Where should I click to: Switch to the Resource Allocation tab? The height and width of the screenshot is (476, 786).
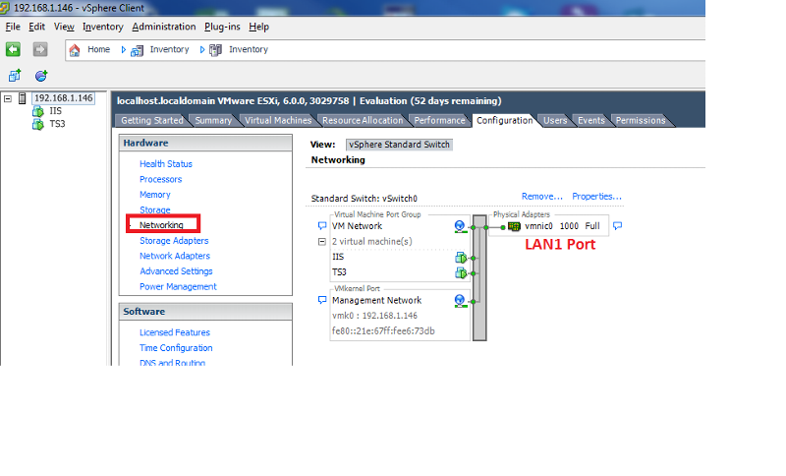[x=363, y=120]
